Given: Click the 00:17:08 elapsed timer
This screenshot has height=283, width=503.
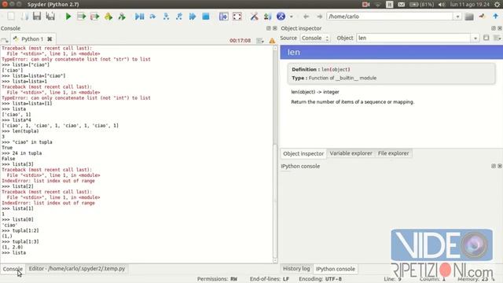Looking at the screenshot, I should click(240, 40).
